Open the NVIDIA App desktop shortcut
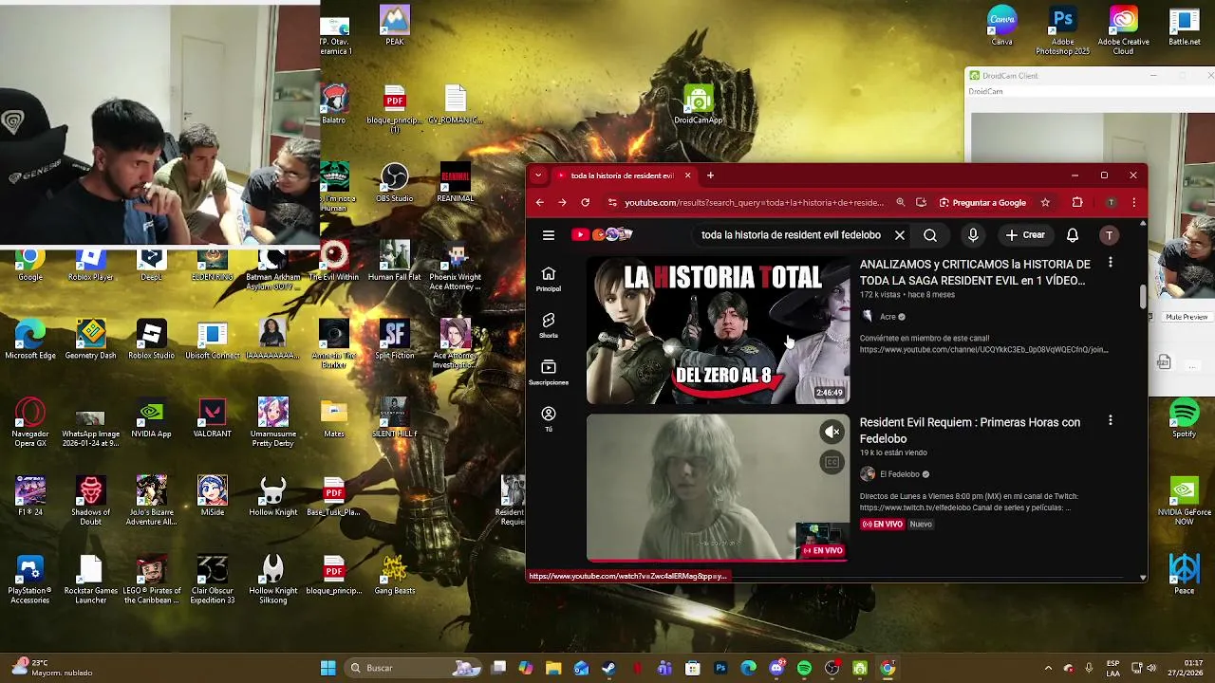 tap(151, 418)
